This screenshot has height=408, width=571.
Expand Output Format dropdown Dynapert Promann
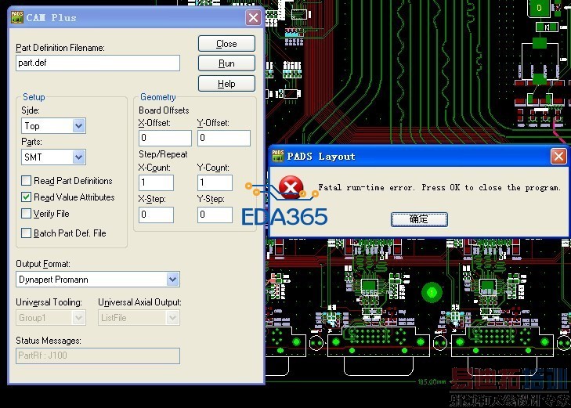98,280
